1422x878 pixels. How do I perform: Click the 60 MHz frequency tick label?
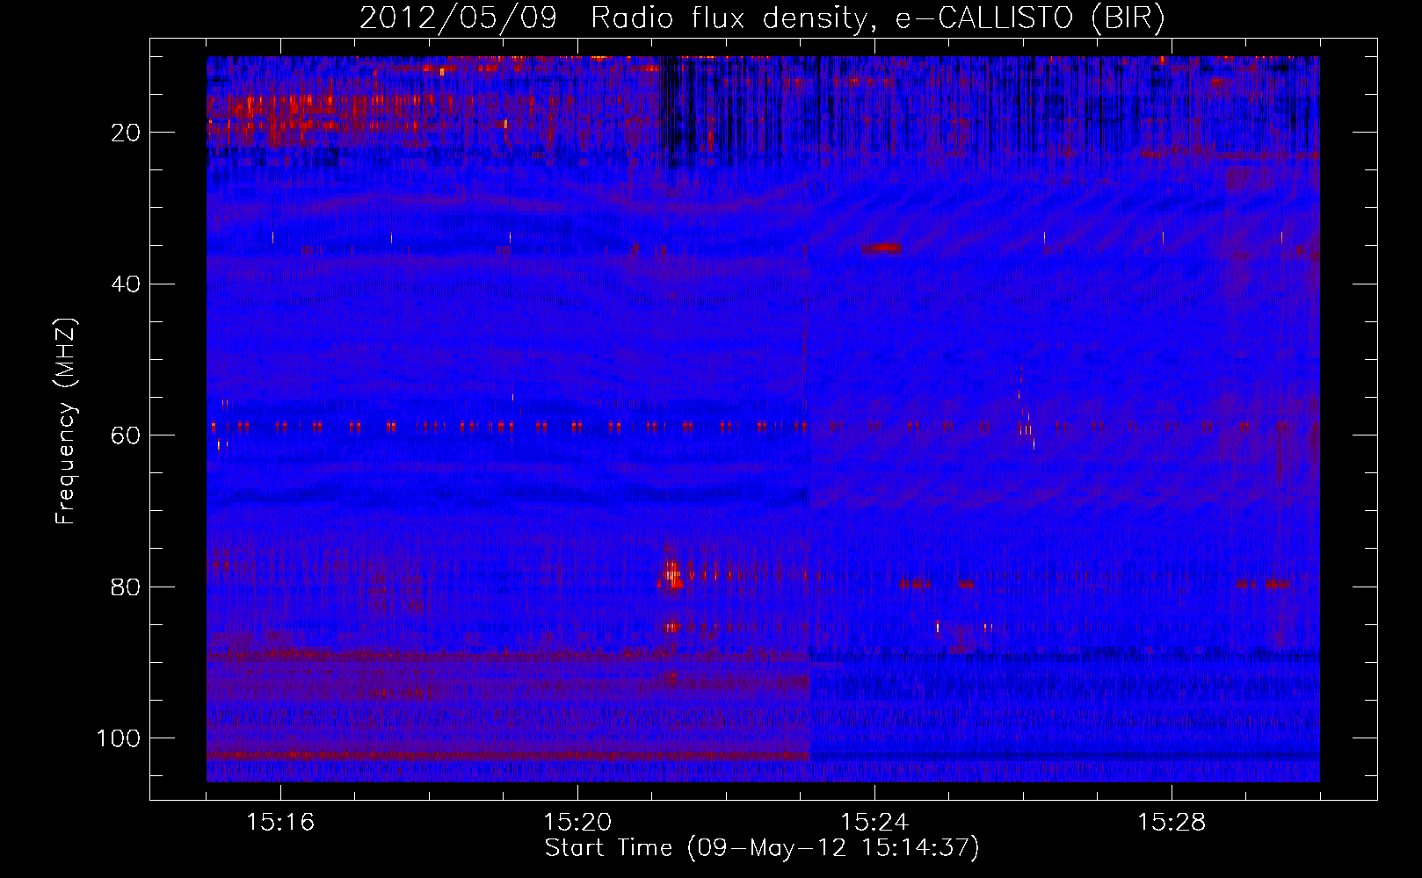click(126, 435)
